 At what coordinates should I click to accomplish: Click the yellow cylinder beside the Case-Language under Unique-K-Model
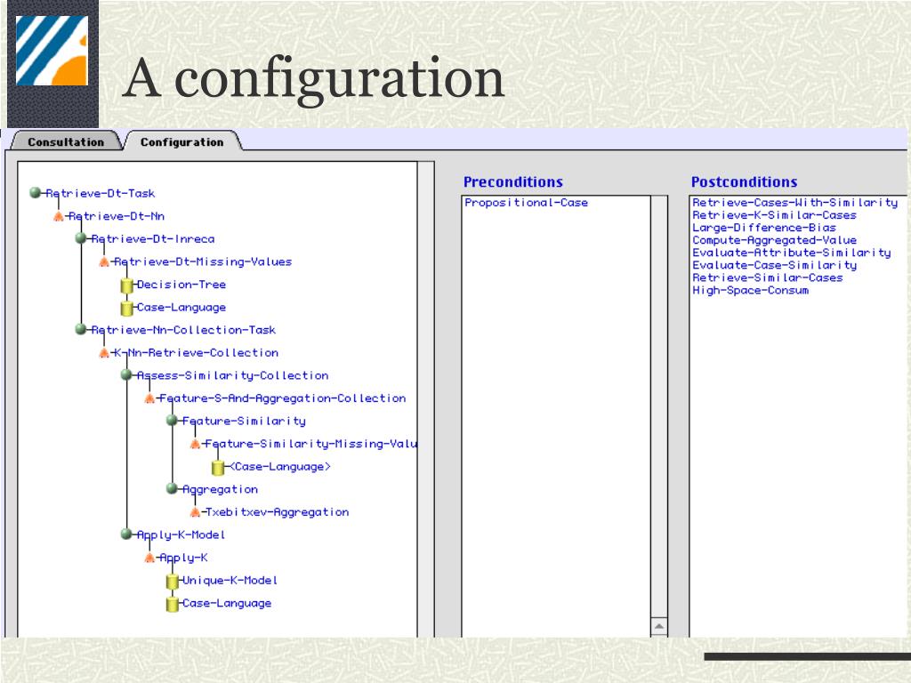point(172,604)
